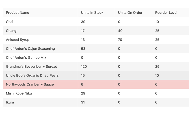Click units in stock value 6
This screenshot has height=122, width=192.
[82, 84]
